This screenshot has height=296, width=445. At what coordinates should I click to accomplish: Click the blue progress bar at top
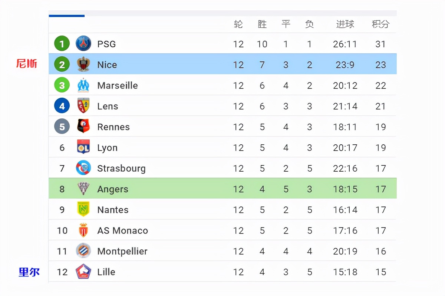(67, 16)
